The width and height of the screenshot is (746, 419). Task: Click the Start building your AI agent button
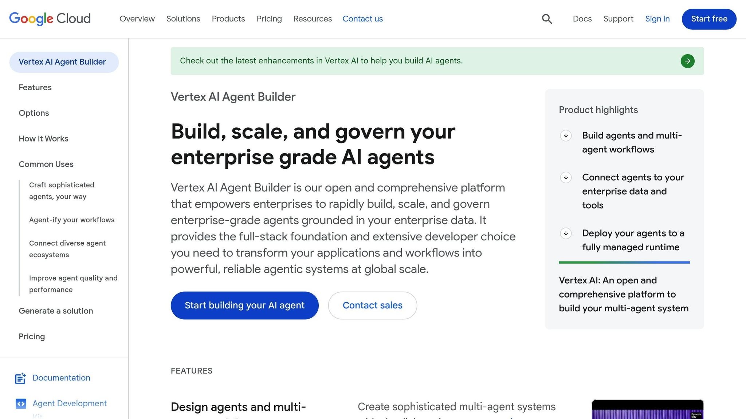pos(244,305)
